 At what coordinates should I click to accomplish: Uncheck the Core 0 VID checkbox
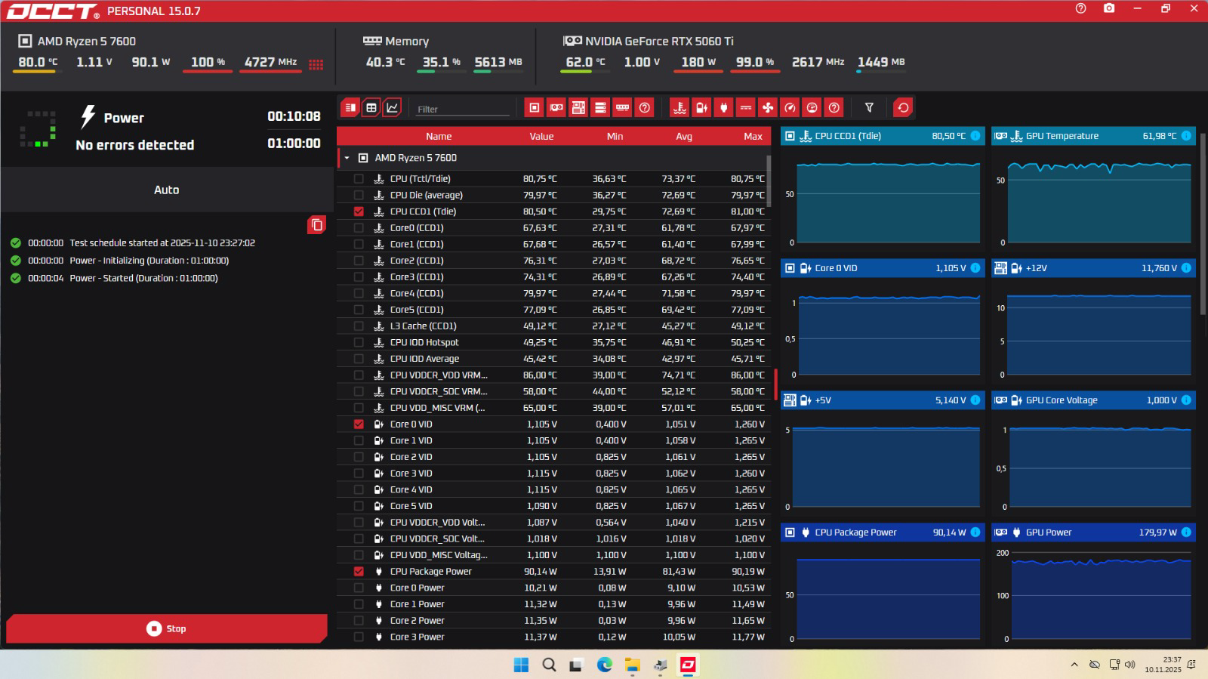tap(359, 424)
